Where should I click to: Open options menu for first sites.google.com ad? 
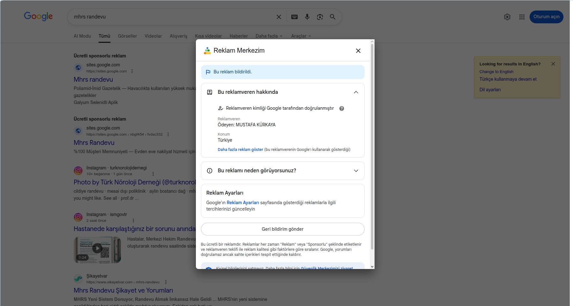coord(132,71)
